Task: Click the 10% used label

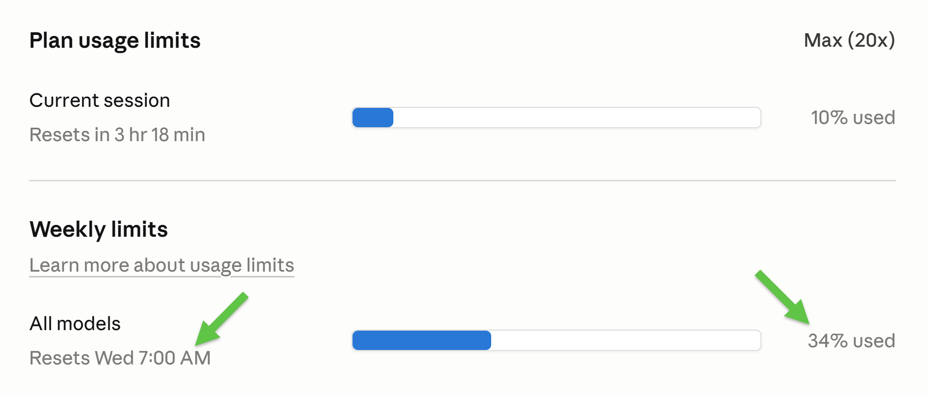Action: pyautogui.click(x=853, y=118)
